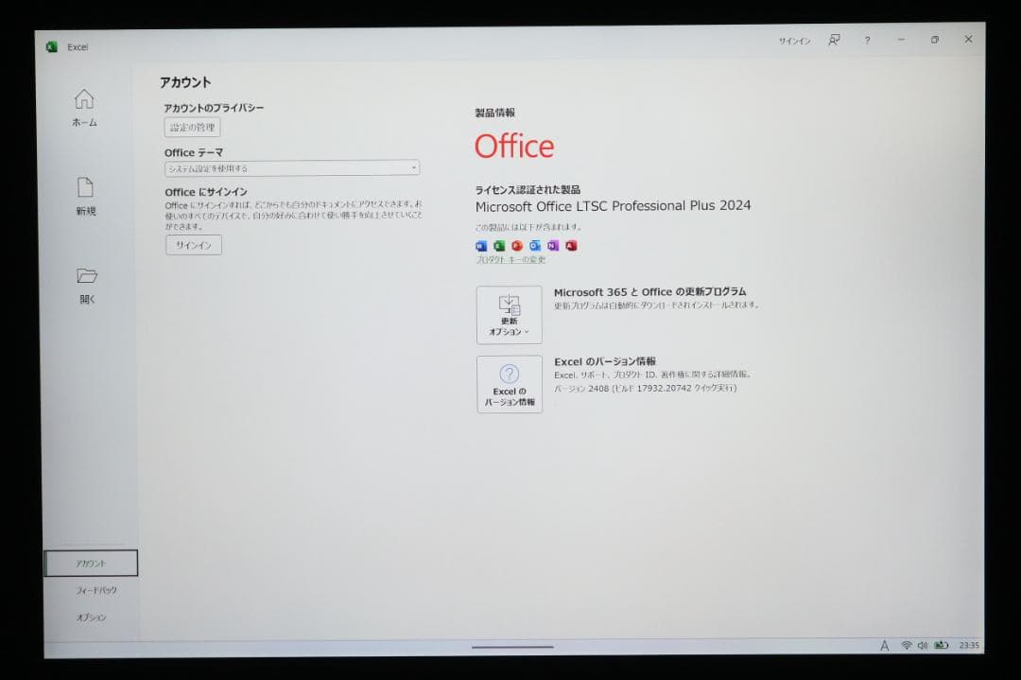The image size is (1021, 680).
Task: Click サインイン in the title bar
Action: pyautogui.click(x=794, y=41)
